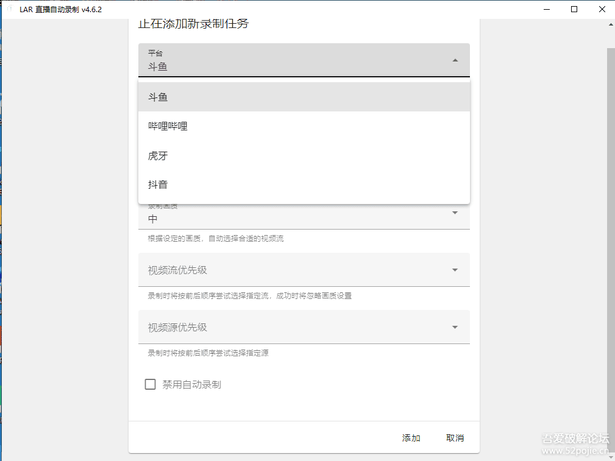Close the LAR 直播自动录制 window

602,9
